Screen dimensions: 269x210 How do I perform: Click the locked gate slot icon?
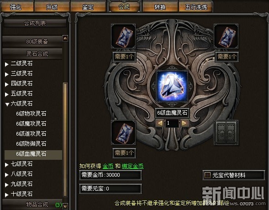click(226, 132)
